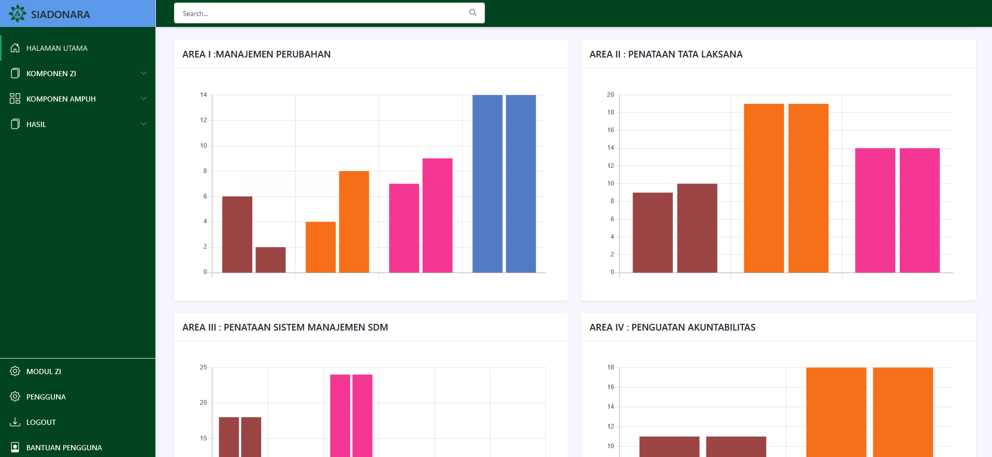Open the Komponen Ampuh menu
The image size is (992, 457).
pos(78,98)
